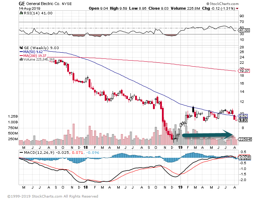Click the General Electric Co. company name
267x204 pixels.
pyautogui.click(x=43, y=4)
